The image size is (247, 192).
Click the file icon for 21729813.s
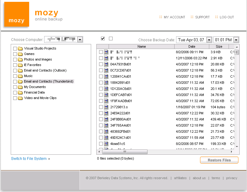106,107
